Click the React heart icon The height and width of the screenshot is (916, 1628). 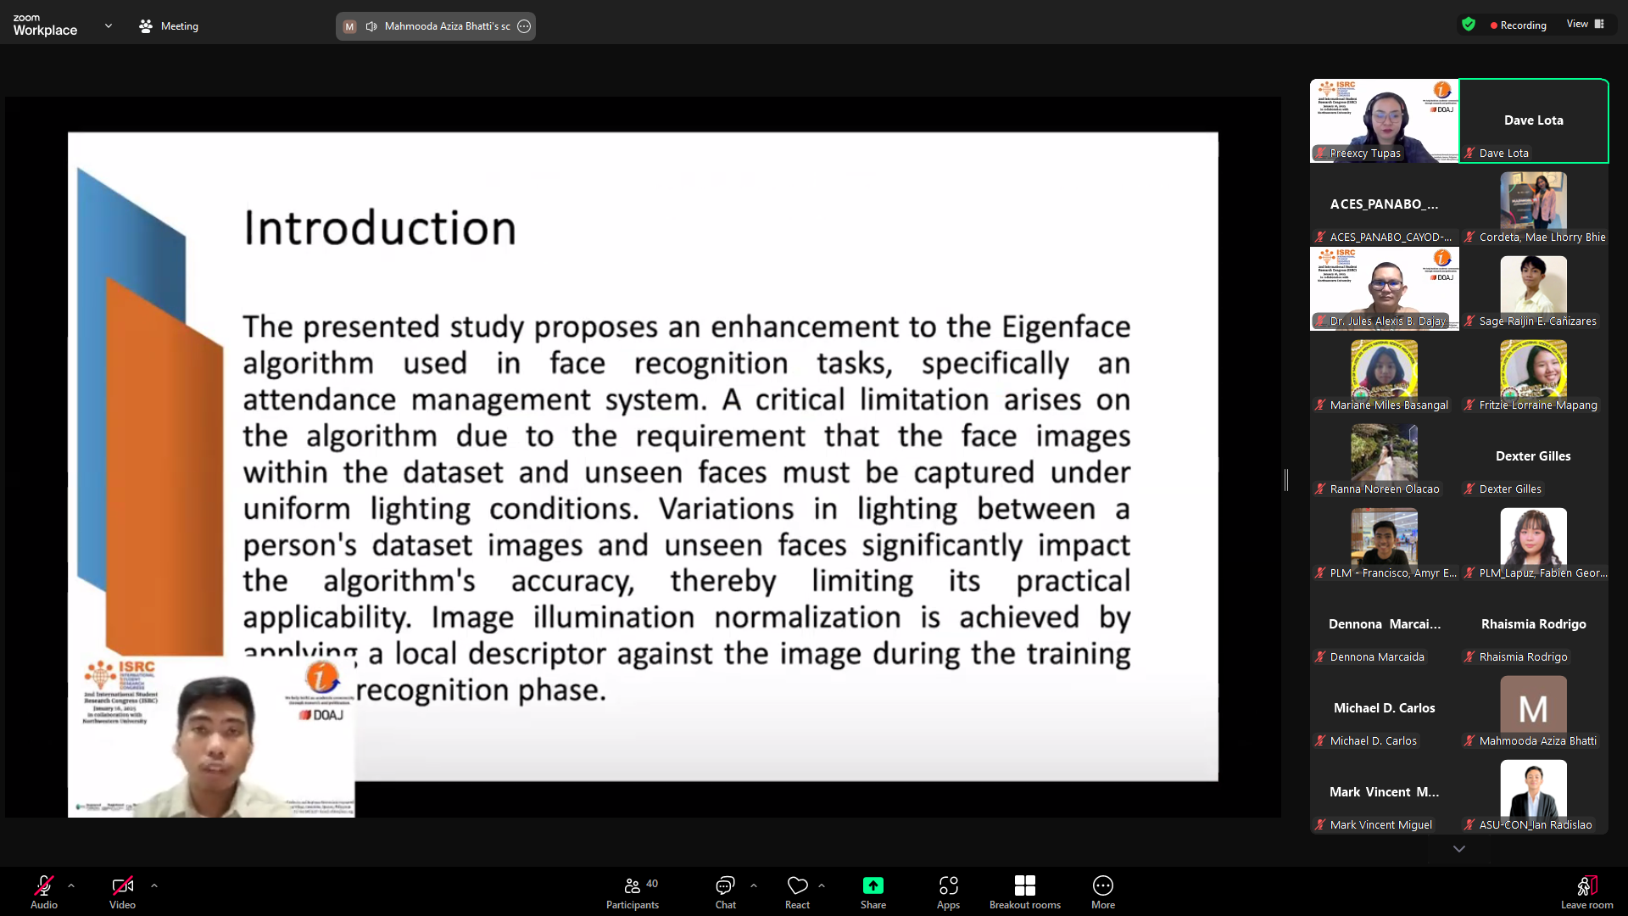coord(797,886)
